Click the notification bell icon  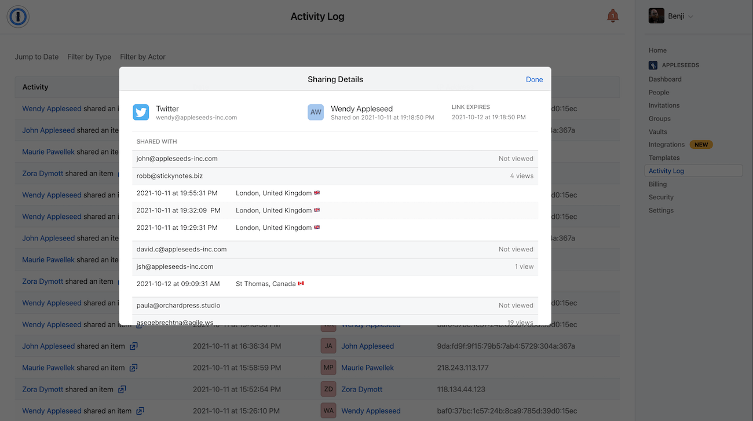613,16
